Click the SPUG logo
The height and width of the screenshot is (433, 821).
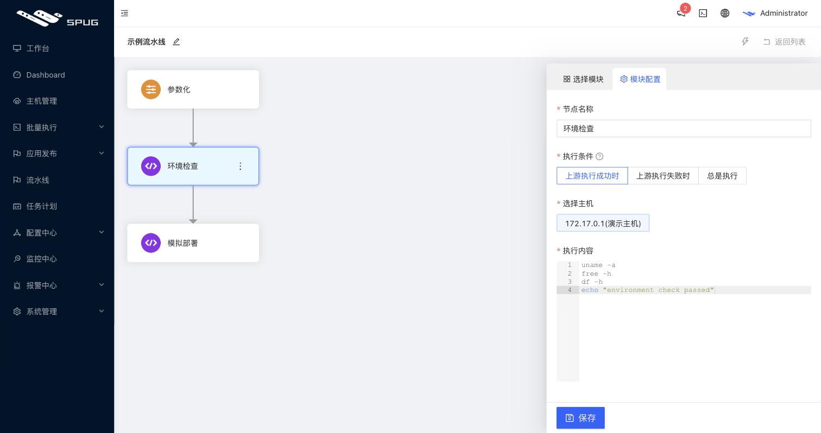click(x=57, y=18)
